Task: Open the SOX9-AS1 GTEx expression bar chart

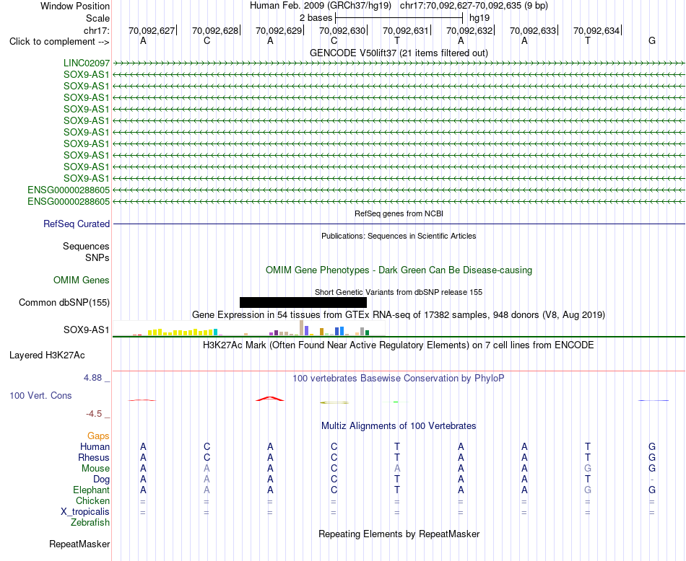Action: click(x=249, y=328)
